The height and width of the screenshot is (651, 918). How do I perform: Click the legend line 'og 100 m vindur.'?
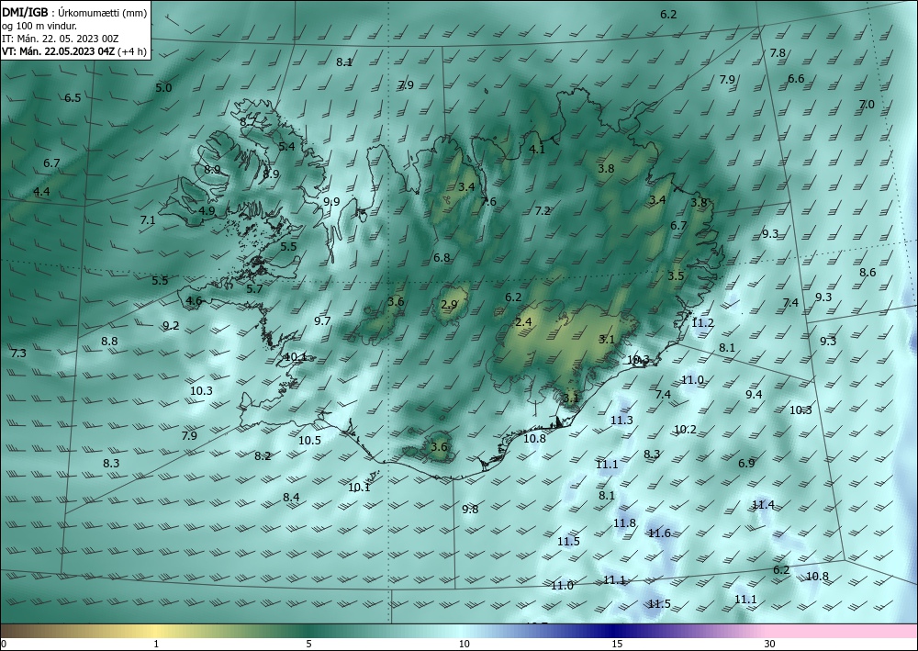pos(39,26)
